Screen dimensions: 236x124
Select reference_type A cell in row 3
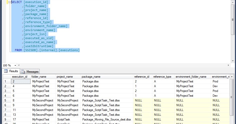163,91
